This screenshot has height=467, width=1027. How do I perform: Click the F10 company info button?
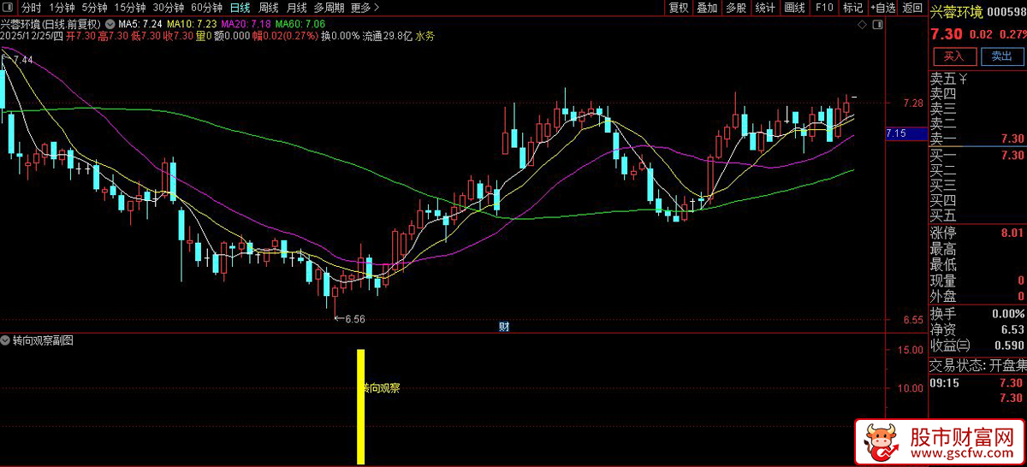pyautogui.click(x=824, y=8)
